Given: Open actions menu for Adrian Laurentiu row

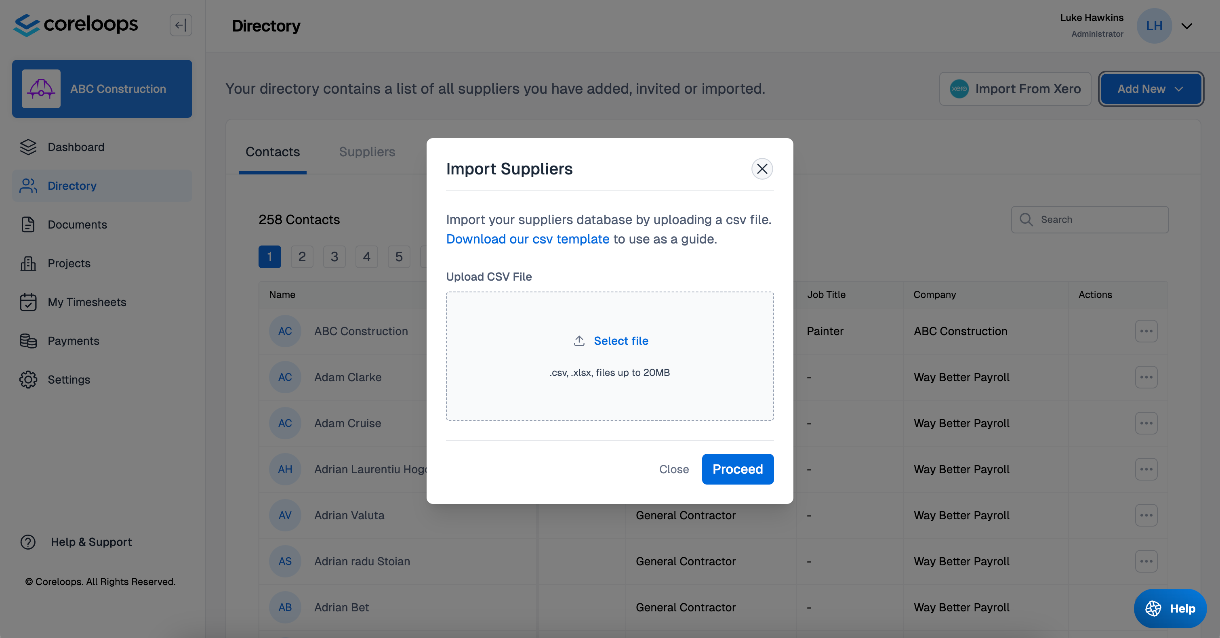Looking at the screenshot, I should (1146, 470).
